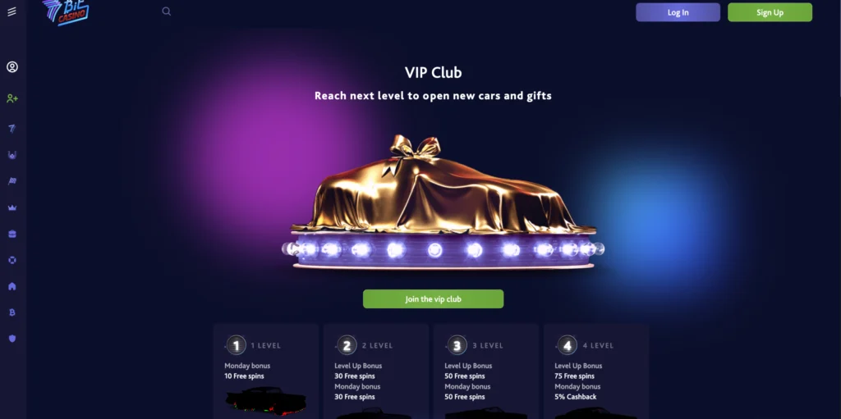Select the 4 Level reward card
The width and height of the screenshot is (841, 419).
pyautogui.click(x=596, y=371)
